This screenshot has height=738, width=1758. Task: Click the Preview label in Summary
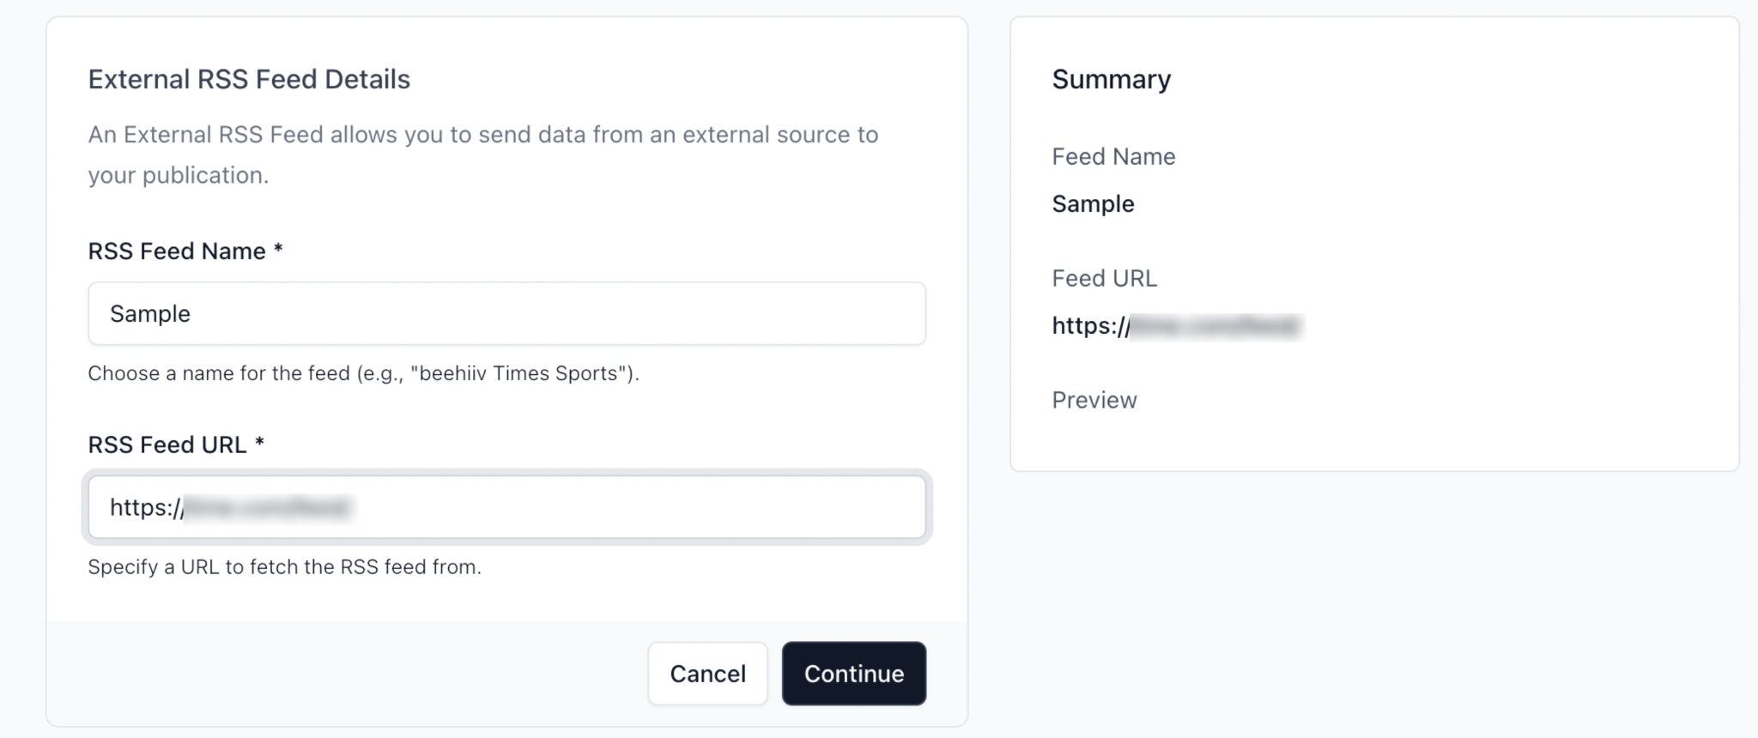pos(1094,400)
